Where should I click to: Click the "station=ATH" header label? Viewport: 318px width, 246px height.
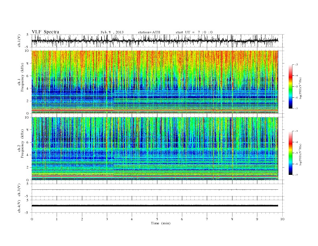[x=149, y=32]
